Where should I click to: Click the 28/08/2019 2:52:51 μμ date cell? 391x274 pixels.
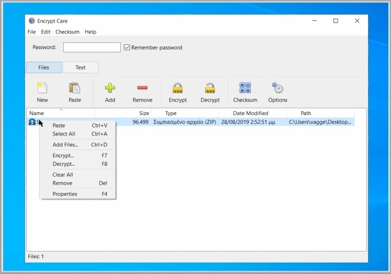tap(248, 122)
